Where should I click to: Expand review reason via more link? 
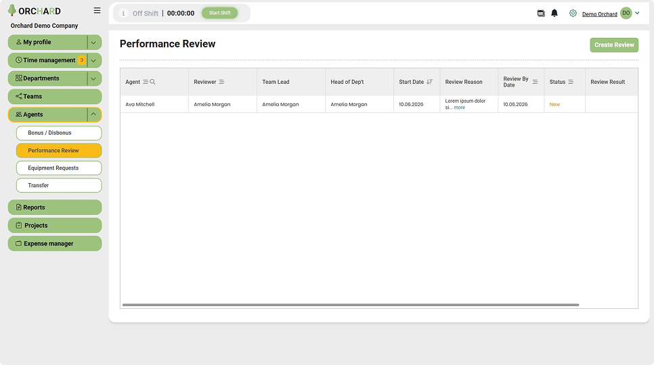pos(459,107)
